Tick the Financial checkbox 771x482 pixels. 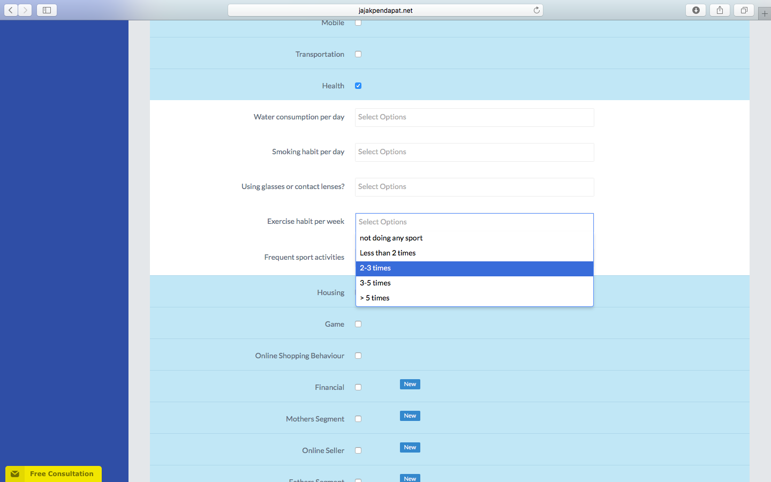pyautogui.click(x=358, y=387)
